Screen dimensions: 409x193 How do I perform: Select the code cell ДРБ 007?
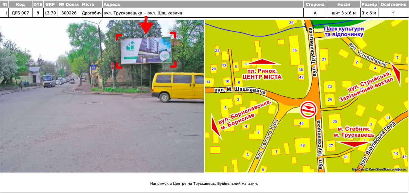coord(20,13)
